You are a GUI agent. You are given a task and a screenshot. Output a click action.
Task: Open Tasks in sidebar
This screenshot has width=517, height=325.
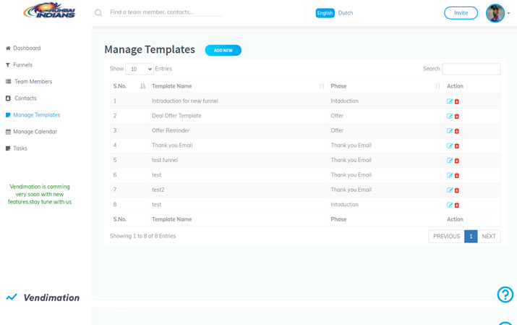pyautogui.click(x=17, y=148)
